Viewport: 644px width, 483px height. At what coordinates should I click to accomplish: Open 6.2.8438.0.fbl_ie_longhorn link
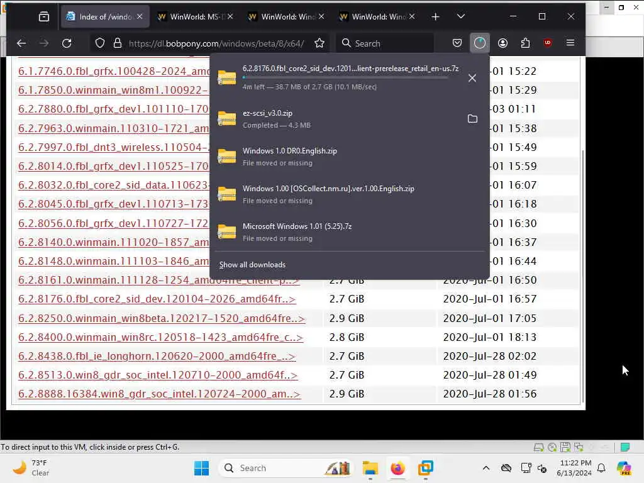pyautogui.click(x=157, y=356)
